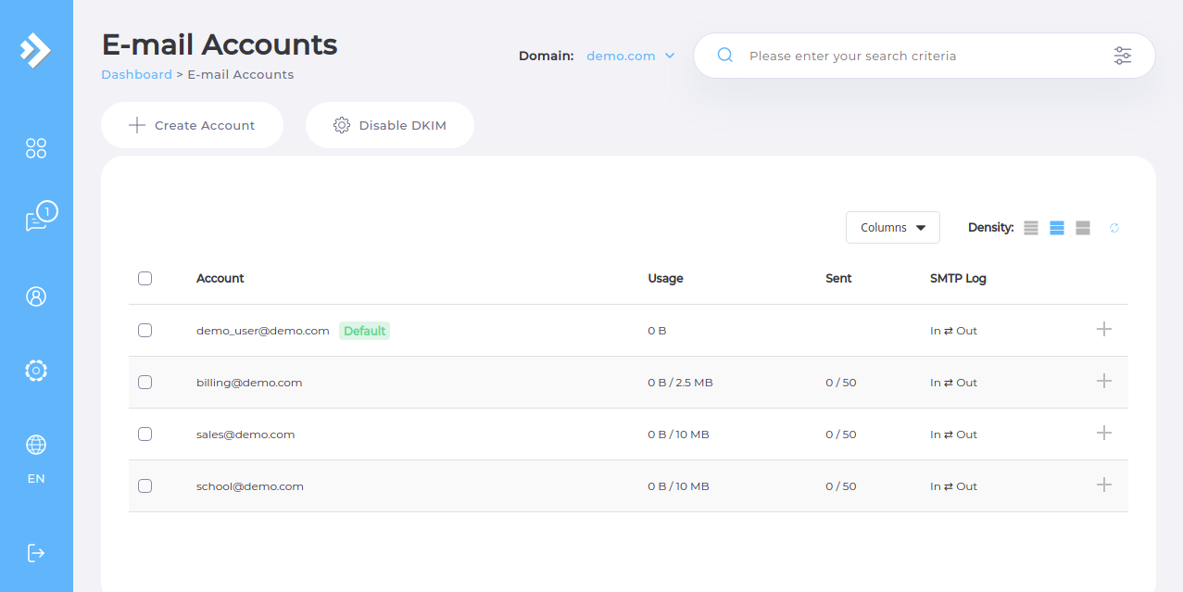
Task: Open messages icon with notification badge
Action: pyautogui.click(x=40, y=217)
